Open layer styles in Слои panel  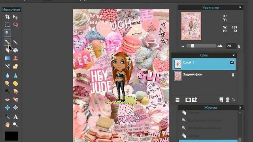tap(194, 100)
